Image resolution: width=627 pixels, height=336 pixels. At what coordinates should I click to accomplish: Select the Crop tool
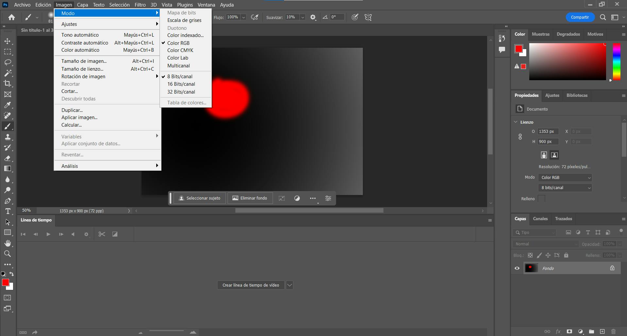coord(8,83)
